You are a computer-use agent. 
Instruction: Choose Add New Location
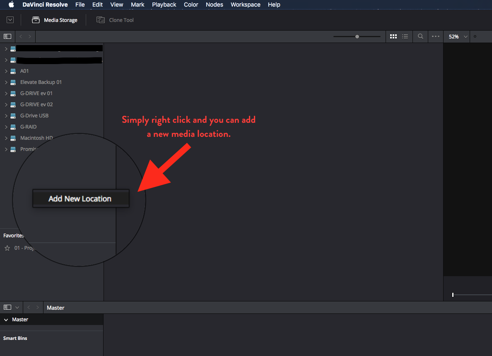click(81, 198)
